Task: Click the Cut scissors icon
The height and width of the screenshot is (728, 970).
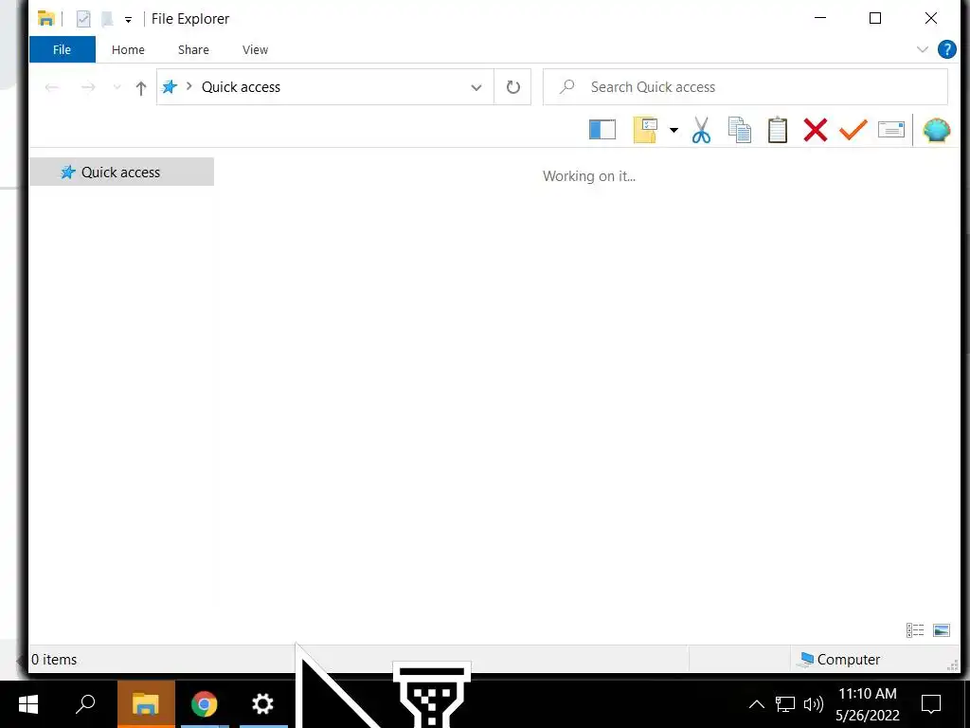Action: coord(701,130)
